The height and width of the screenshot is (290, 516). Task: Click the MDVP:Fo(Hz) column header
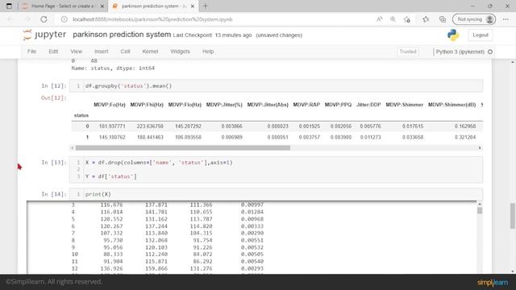coord(110,105)
